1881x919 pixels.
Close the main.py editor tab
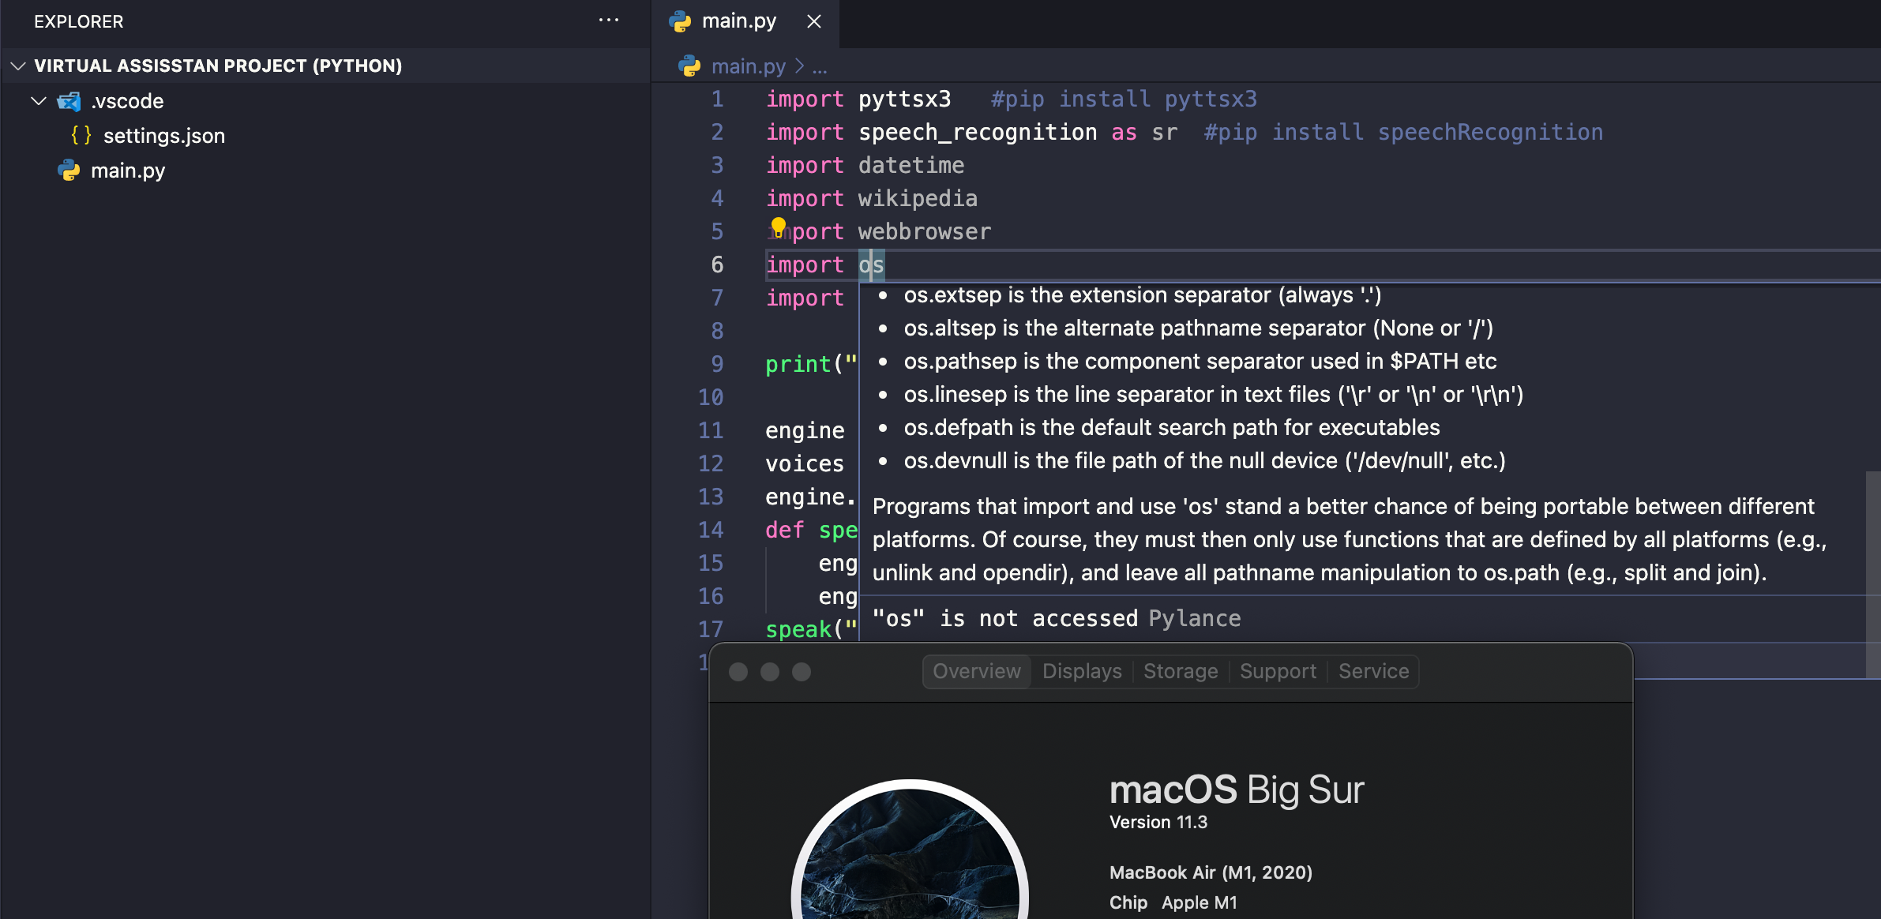tap(814, 21)
